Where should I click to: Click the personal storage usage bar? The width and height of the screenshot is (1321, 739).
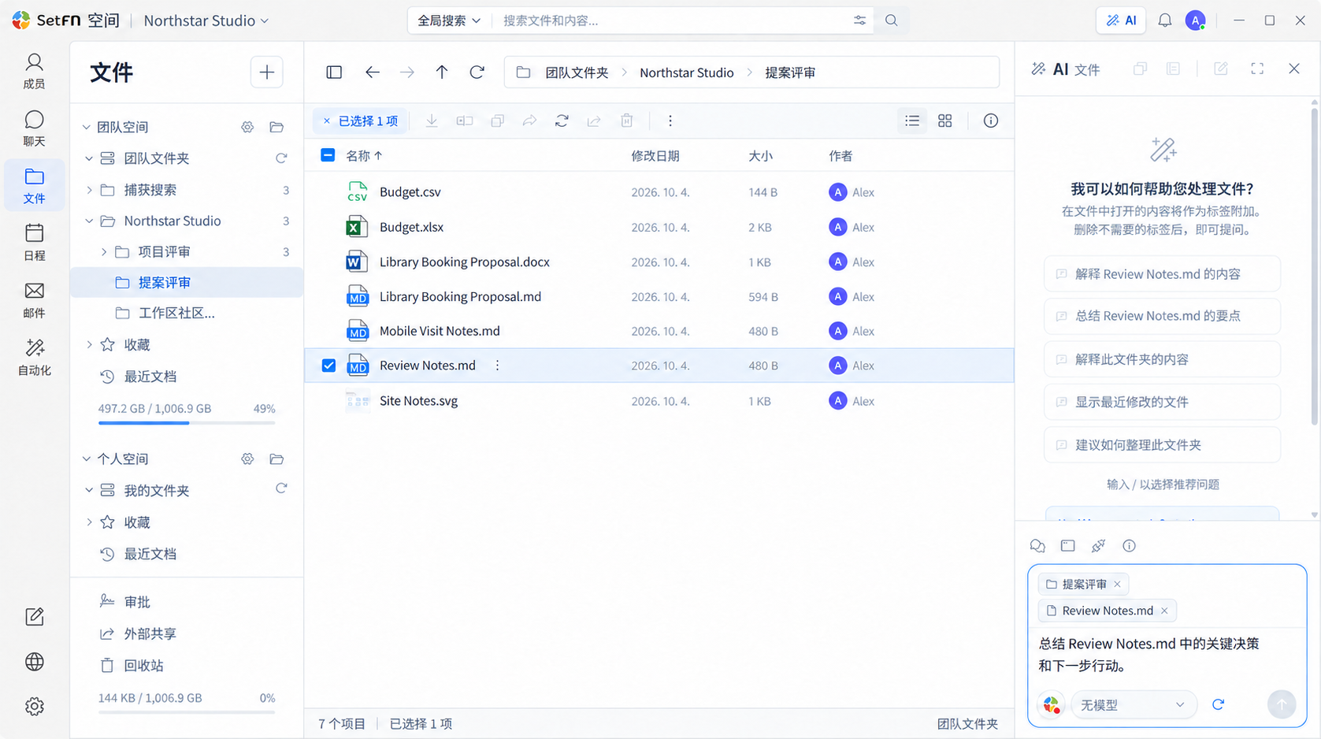click(187, 712)
